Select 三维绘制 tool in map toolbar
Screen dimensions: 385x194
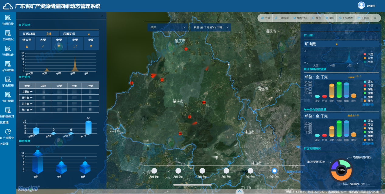click(x=282, y=18)
